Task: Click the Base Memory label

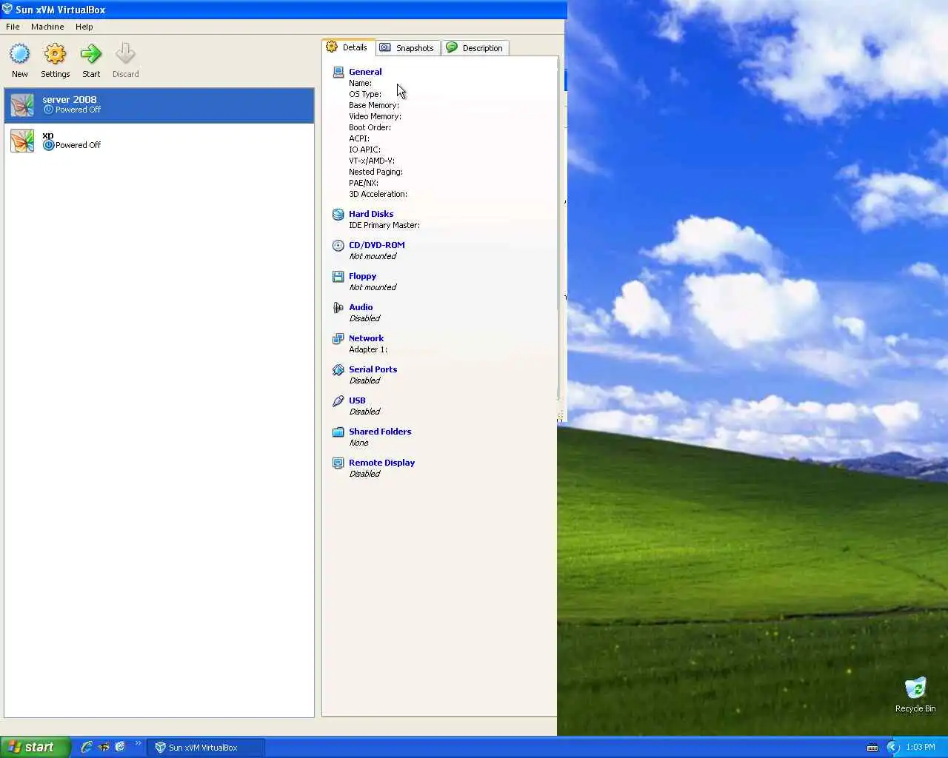Action: click(374, 105)
